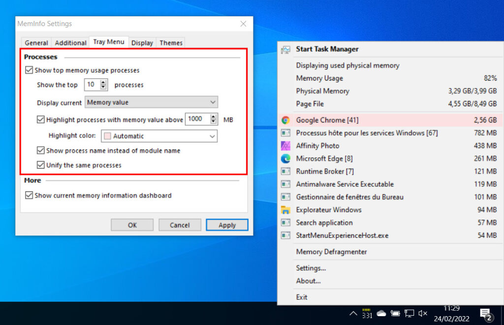Click the Google Chrome [41] process row
504x325 pixels.
tap(390, 120)
